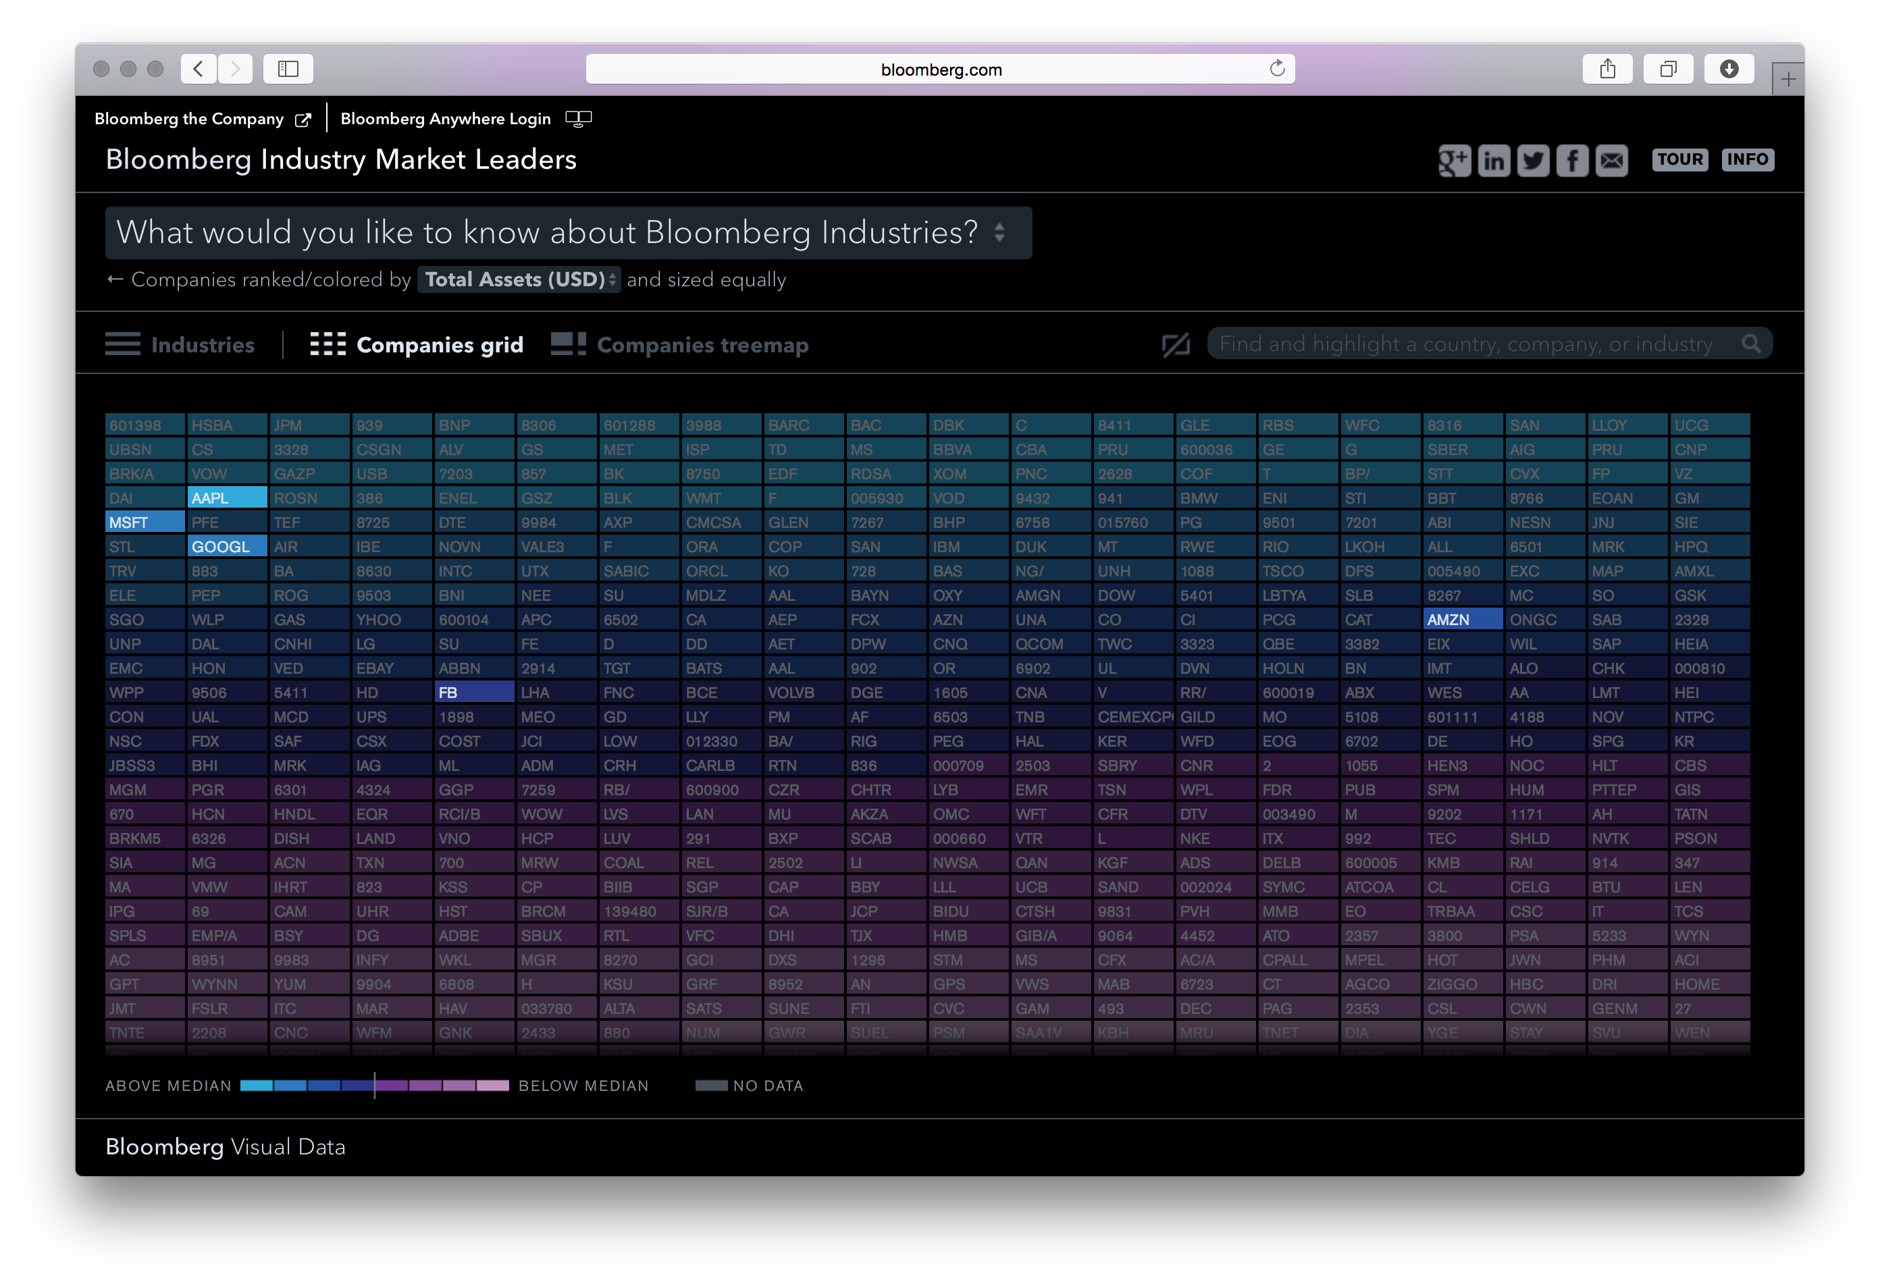Share on Facebook icon
This screenshot has height=1284, width=1880.
pos(1573,160)
